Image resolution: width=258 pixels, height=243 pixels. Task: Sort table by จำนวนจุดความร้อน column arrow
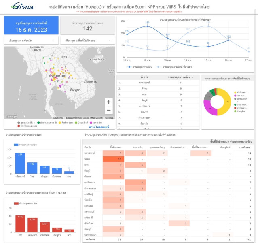(192, 77)
